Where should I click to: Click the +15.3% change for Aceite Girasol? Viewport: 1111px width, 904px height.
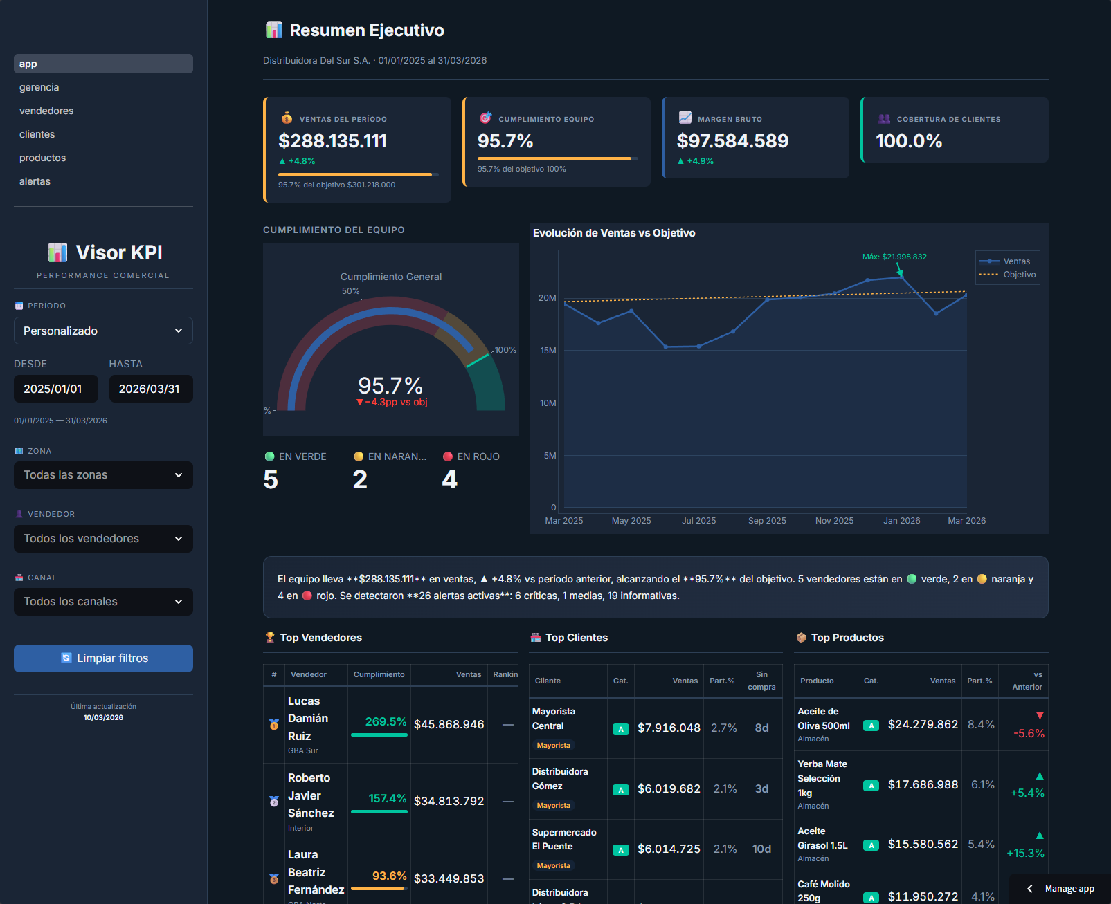(x=1025, y=854)
